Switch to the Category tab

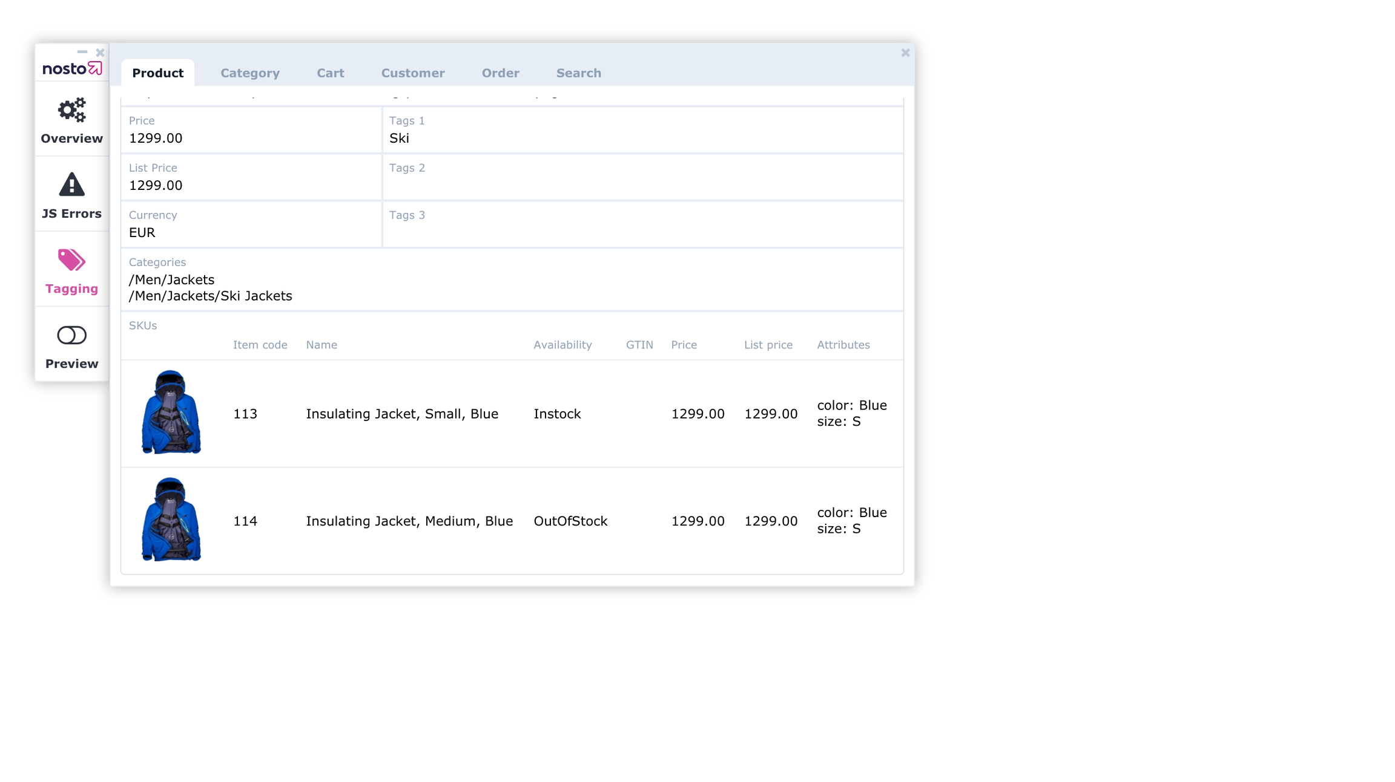click(x=249, y=73)
